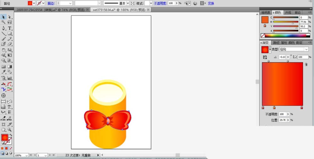Activate the Scale tool
Viewport: 314px width, 159px height.
9,50
